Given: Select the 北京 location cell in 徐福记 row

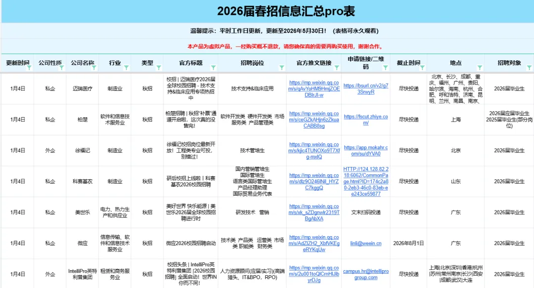Looking at the screenshot, I should [x=456, y=151].
